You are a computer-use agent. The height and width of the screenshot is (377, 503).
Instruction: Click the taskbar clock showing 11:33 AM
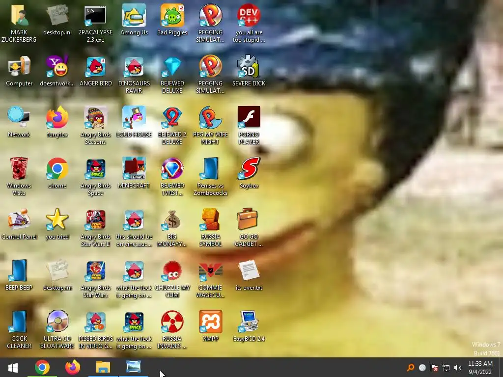pyautogui.click(x=480, y=368)
